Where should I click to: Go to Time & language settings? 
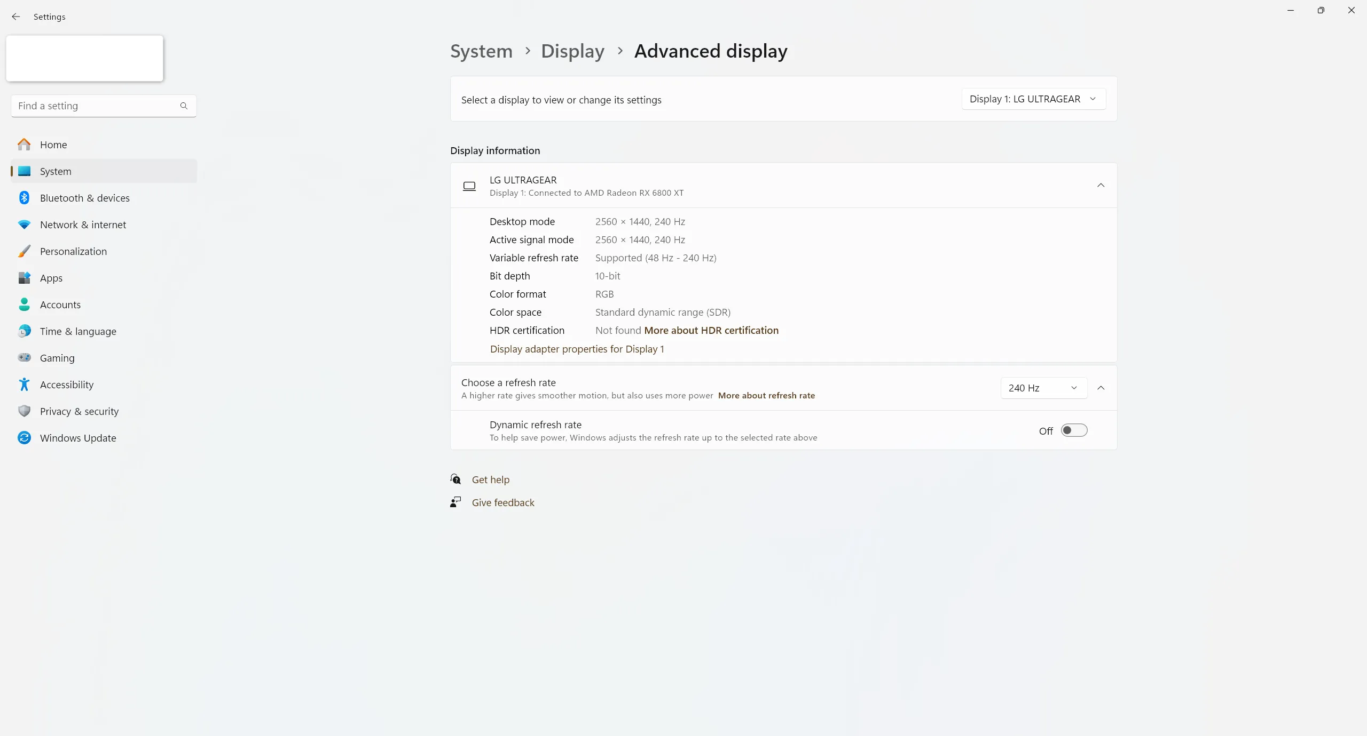tap(78, 331)
